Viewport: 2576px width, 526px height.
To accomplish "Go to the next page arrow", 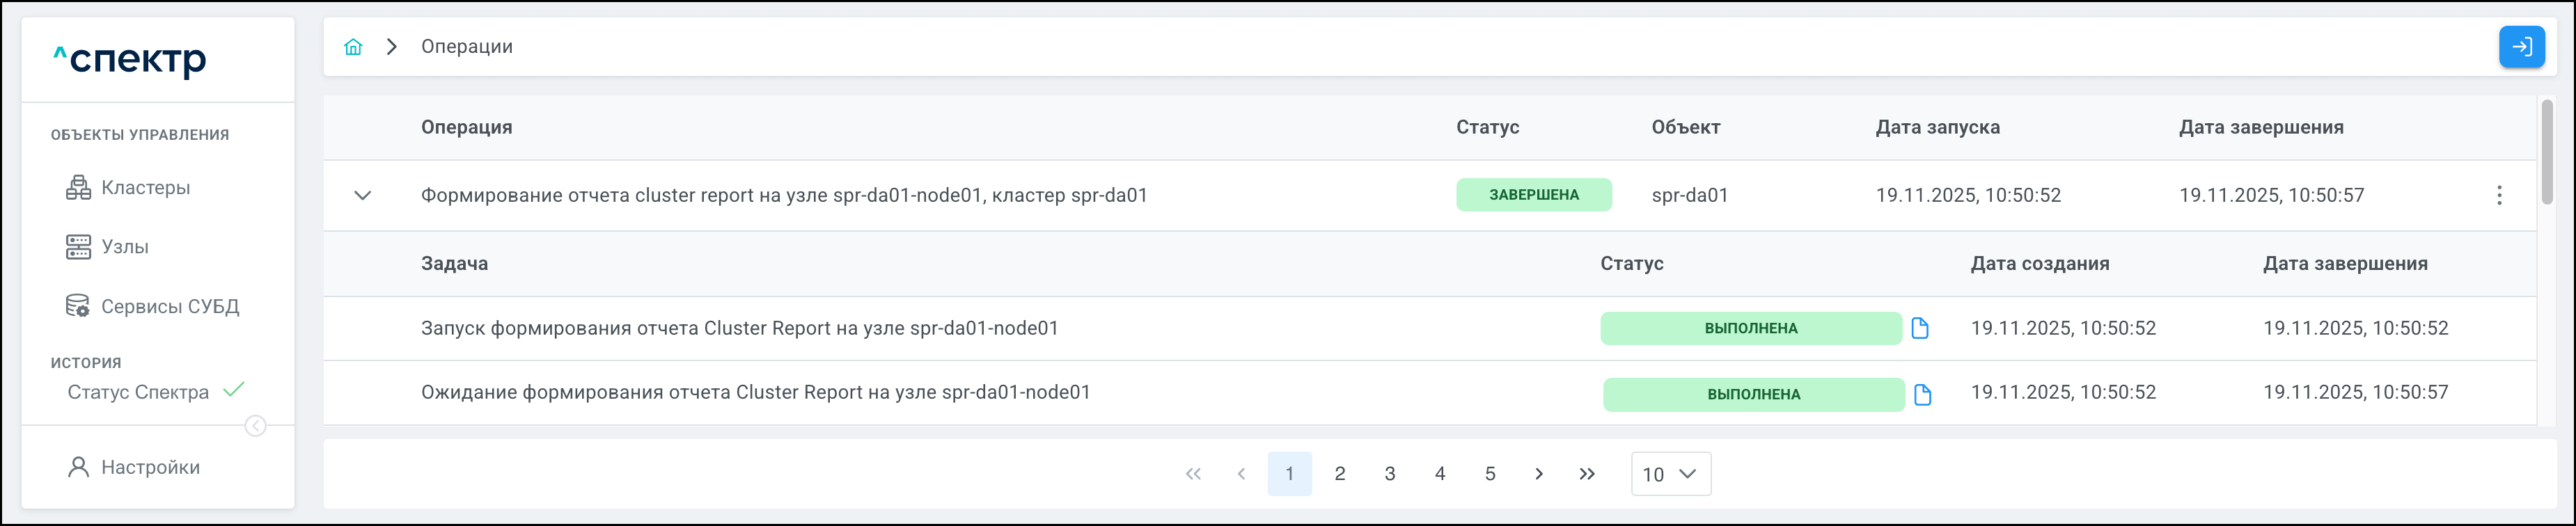I will click(x=1539, y=474).
